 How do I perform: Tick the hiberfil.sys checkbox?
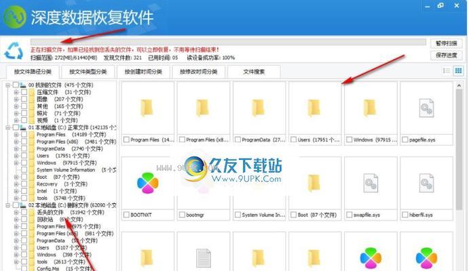click(405, 215)
